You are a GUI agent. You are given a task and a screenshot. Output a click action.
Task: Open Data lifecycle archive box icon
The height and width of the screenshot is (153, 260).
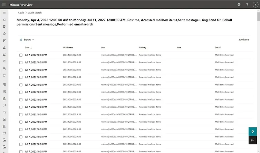4,133
